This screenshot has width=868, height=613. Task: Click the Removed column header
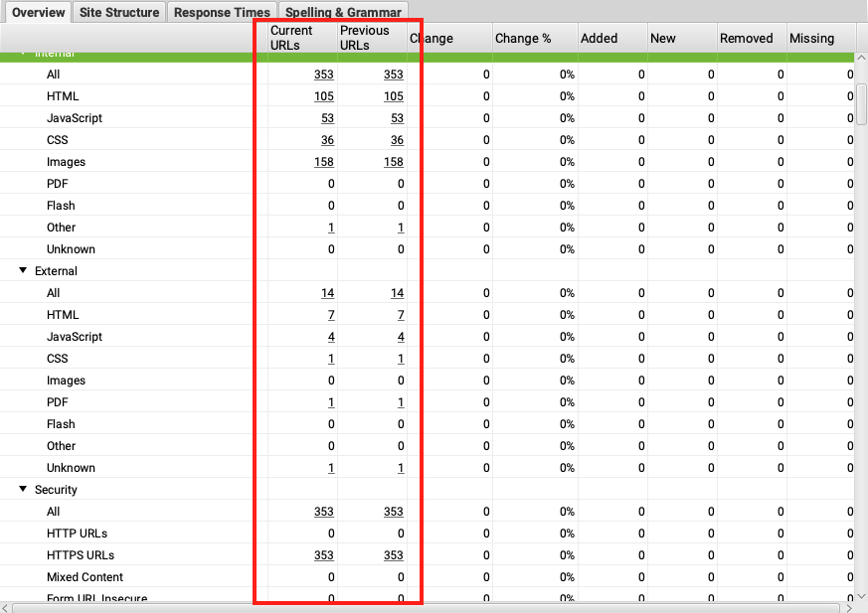click(746, 39)
